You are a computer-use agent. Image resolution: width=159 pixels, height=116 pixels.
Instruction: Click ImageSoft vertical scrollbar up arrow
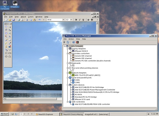click(x=97, y=23)
